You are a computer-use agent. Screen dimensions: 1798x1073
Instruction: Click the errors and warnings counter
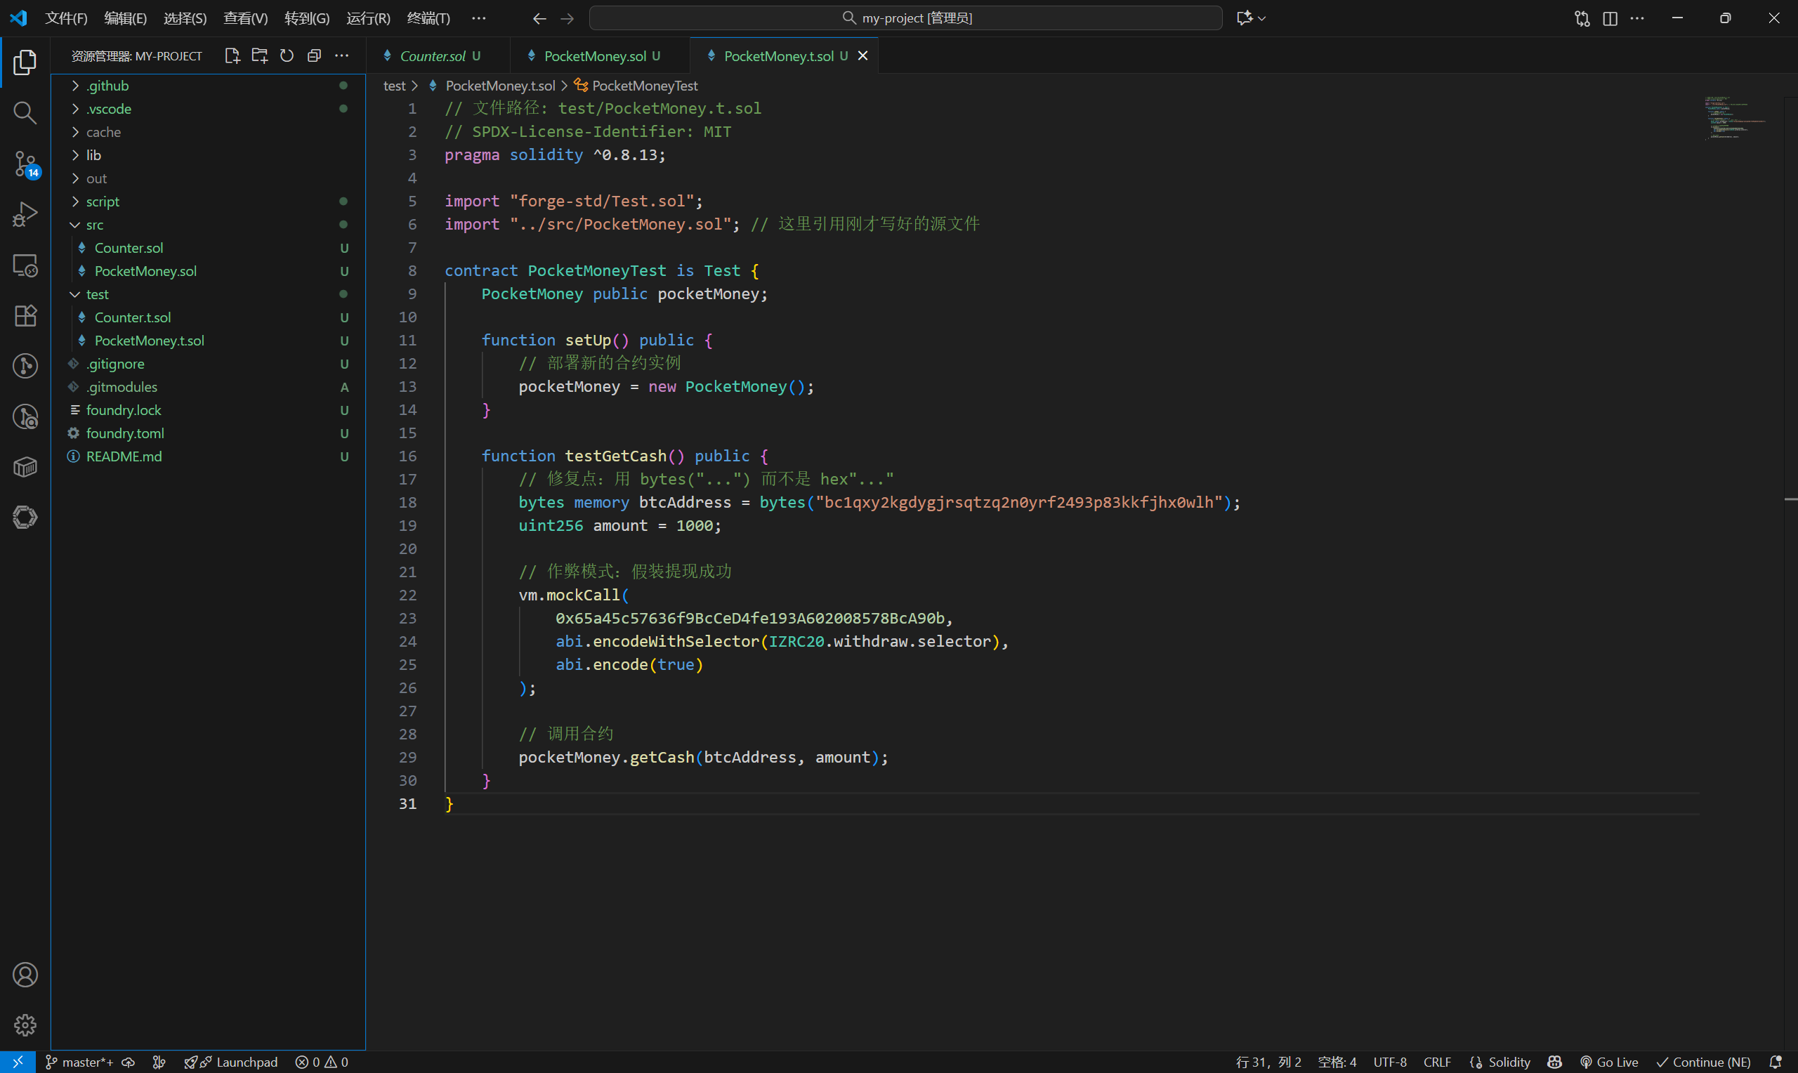pyautogui.click(x=322, y=1062)
